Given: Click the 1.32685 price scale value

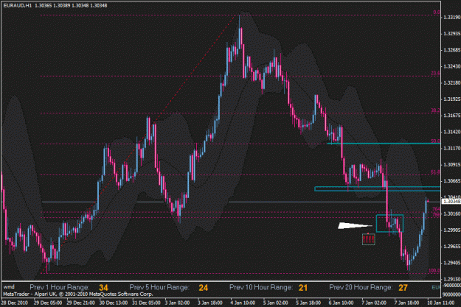Looking at the screenshot, I should point(452,50).
